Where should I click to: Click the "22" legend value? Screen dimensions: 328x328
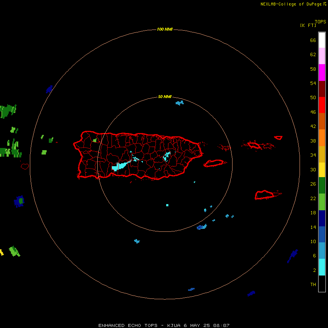click(313, 198)
